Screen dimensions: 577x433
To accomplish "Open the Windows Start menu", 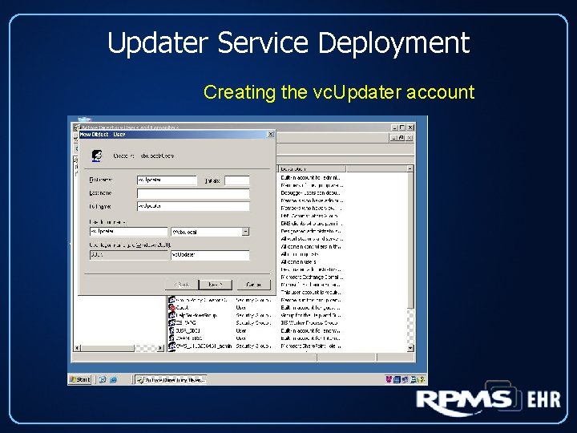I will 80,379.
